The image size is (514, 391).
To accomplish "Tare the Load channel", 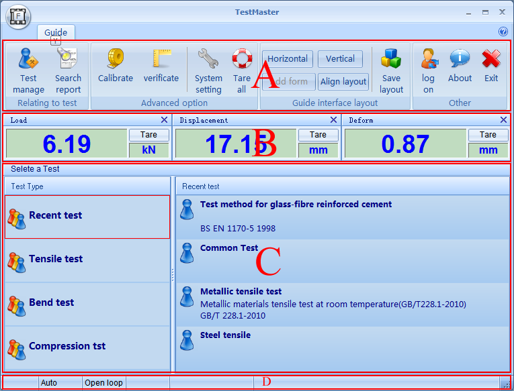I will (x=148, y=135).
